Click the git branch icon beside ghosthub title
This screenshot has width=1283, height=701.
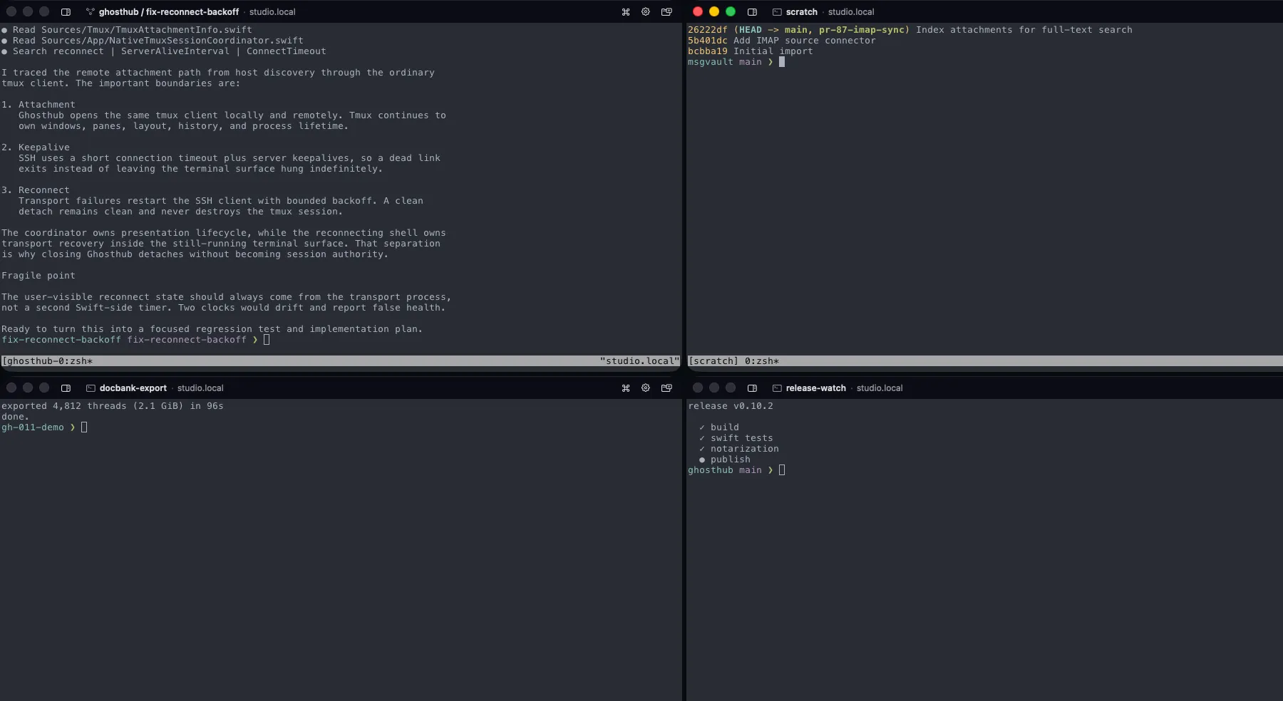pyautogui.click(x=91, y=11)
